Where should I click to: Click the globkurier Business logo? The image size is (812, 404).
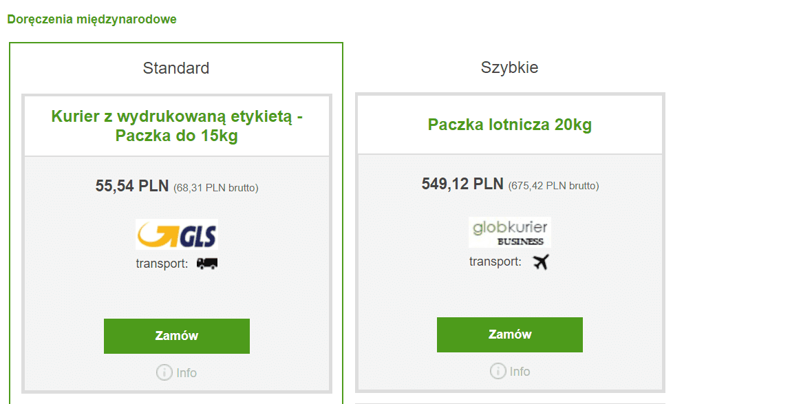tap(509, 232)
